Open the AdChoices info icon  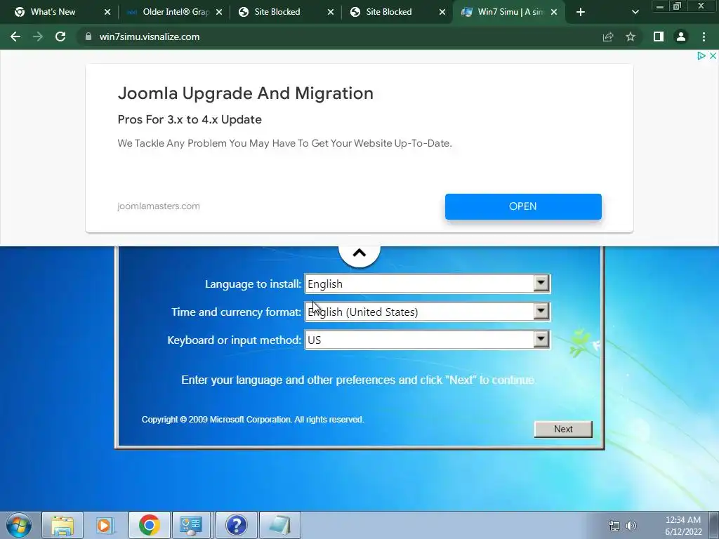(x=701, y=56)
